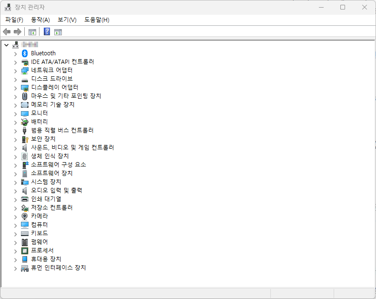Expand the 휴대용 장치 category
The height and width of the screenshot is (299, 376).
click(15, 259)
